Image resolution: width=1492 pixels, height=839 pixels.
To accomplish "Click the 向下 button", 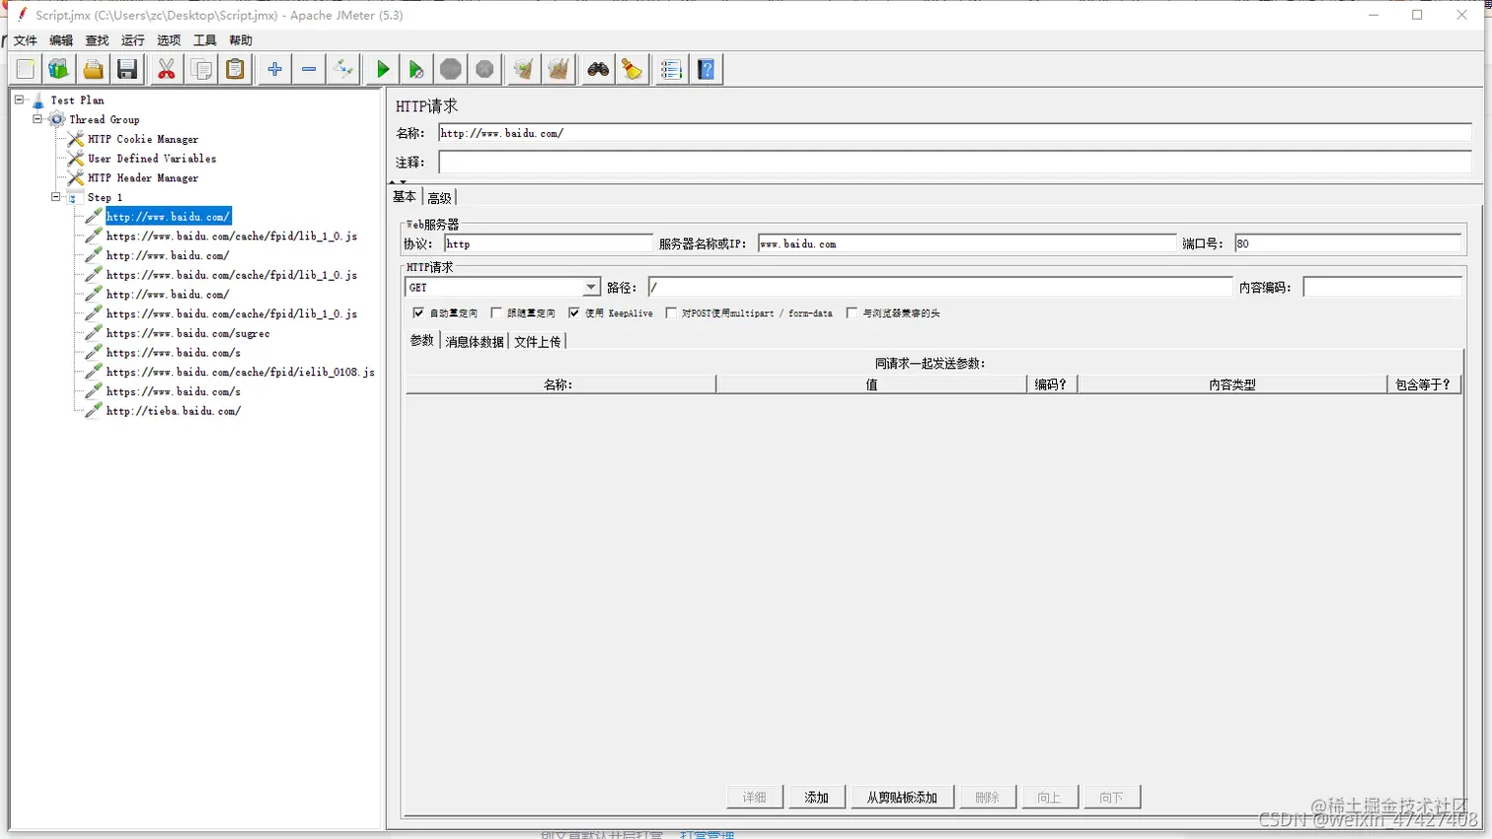I will (1112, 797).
